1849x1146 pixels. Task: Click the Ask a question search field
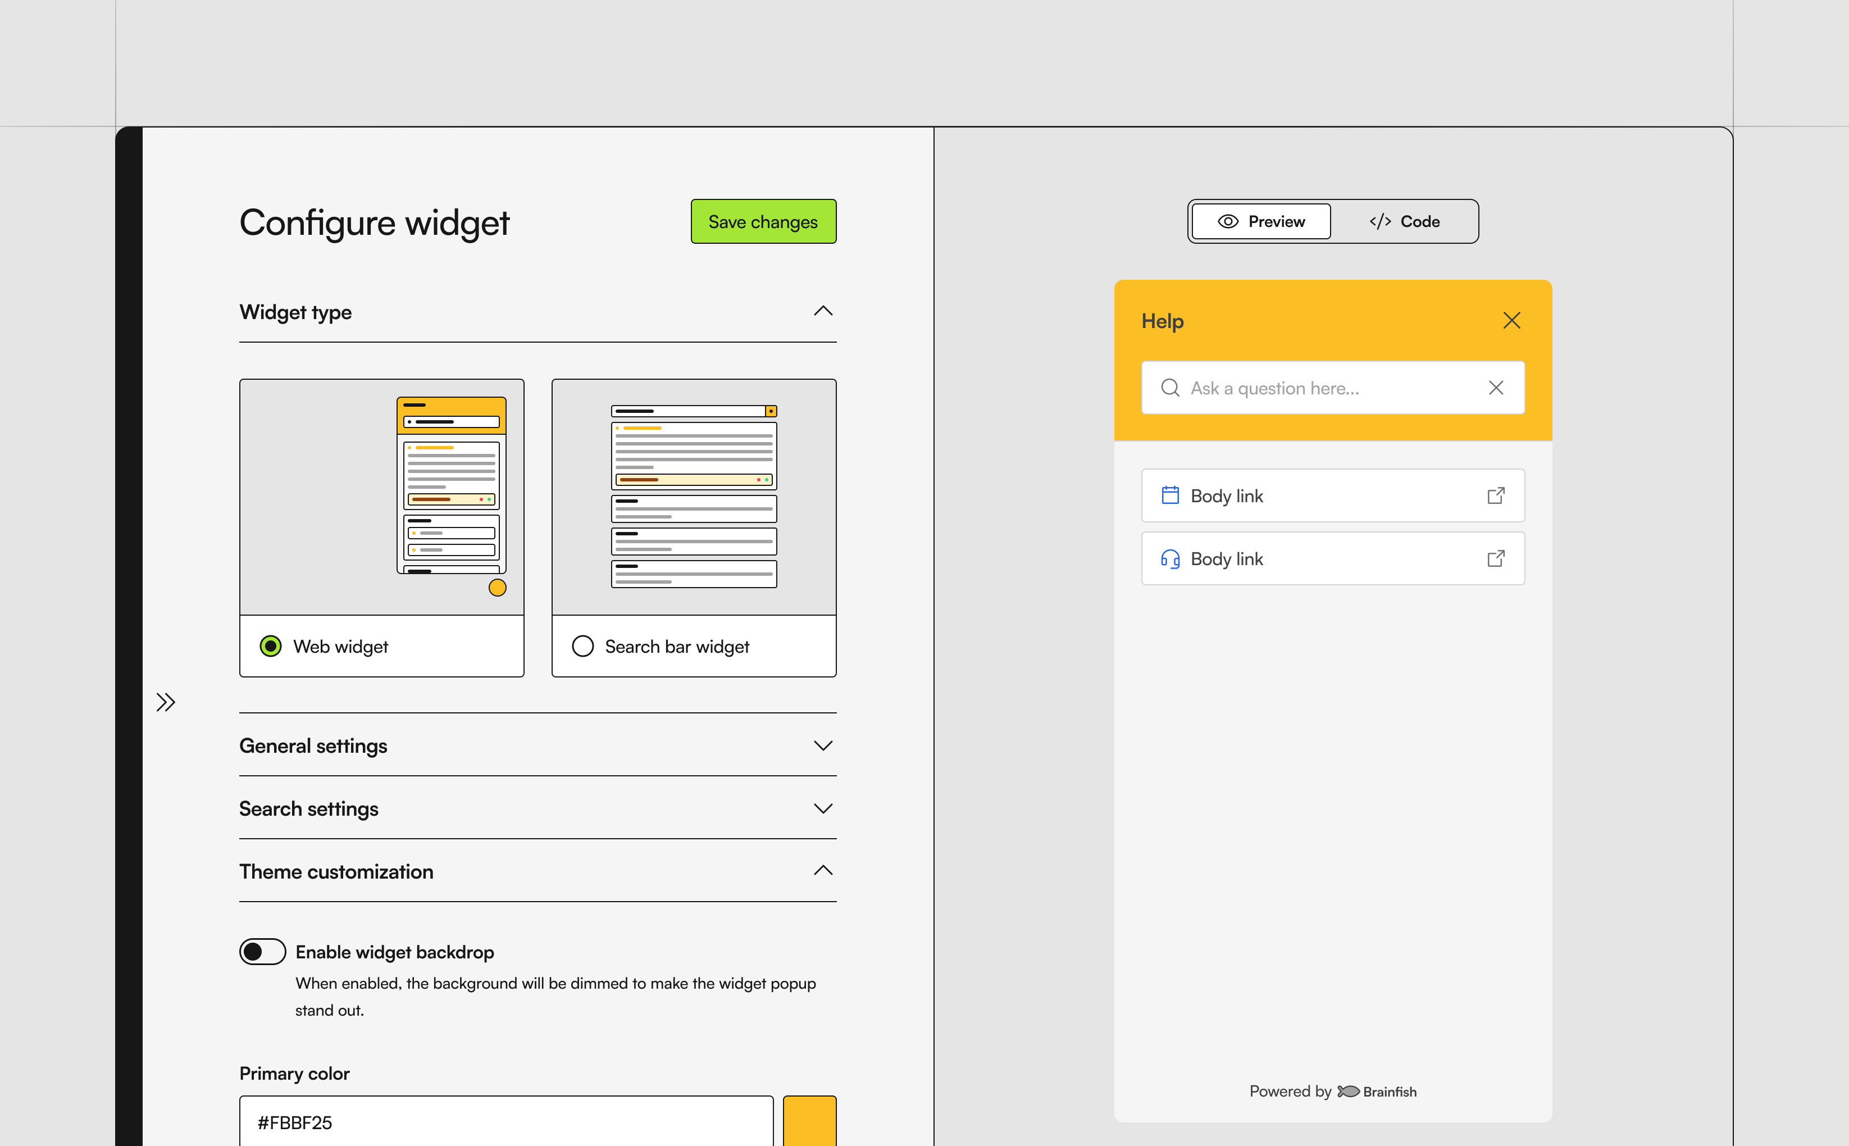[x=1333, y=388]
